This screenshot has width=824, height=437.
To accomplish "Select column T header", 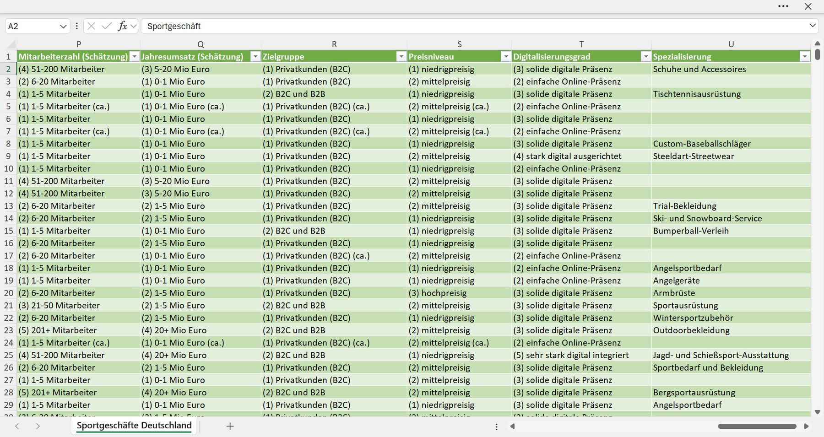I will tap(581, 44).
